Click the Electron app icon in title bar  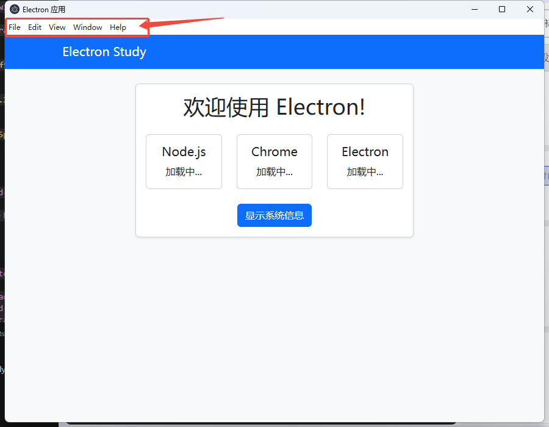15,9
